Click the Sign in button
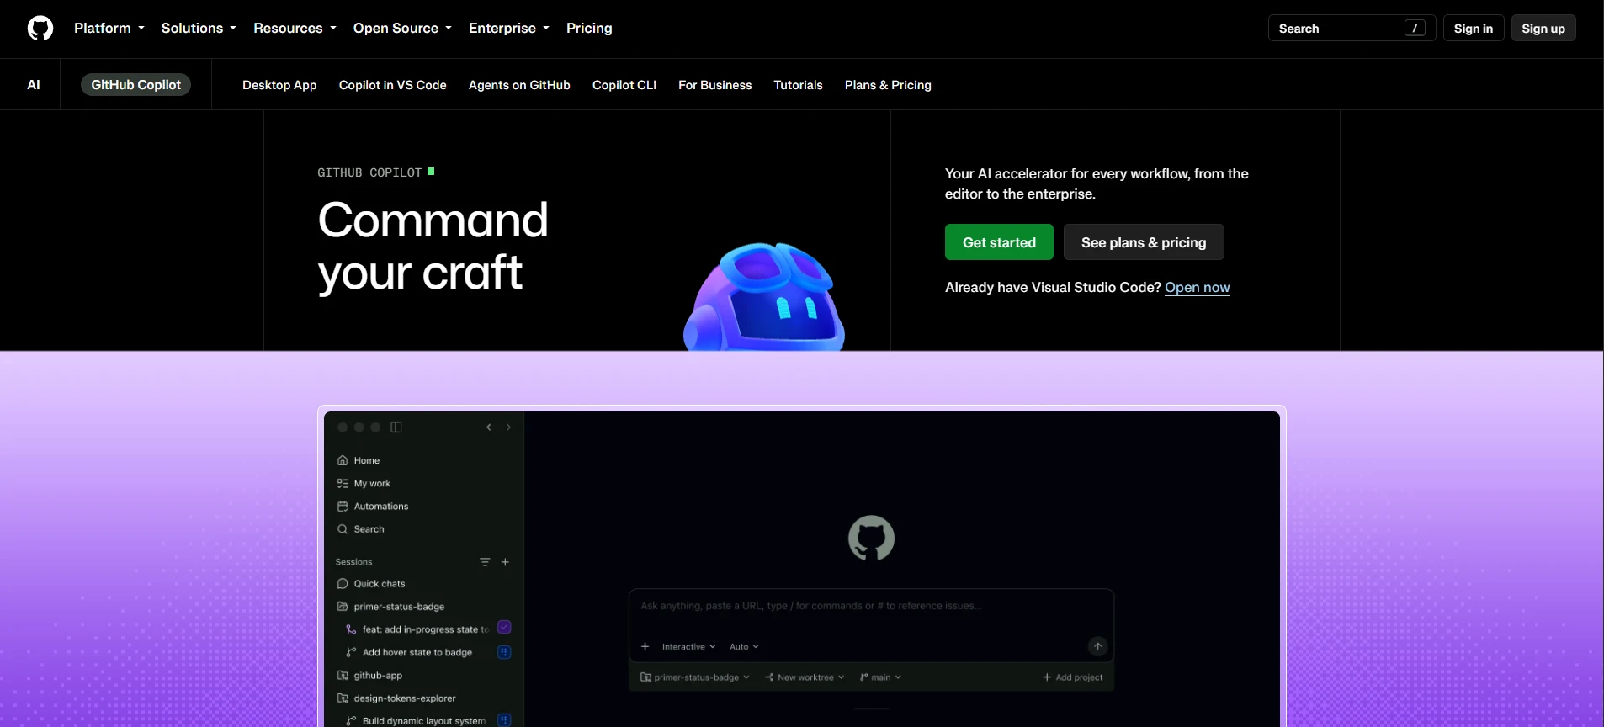The width and height of the screenshot is (1604, 727). pos(1474,29)
